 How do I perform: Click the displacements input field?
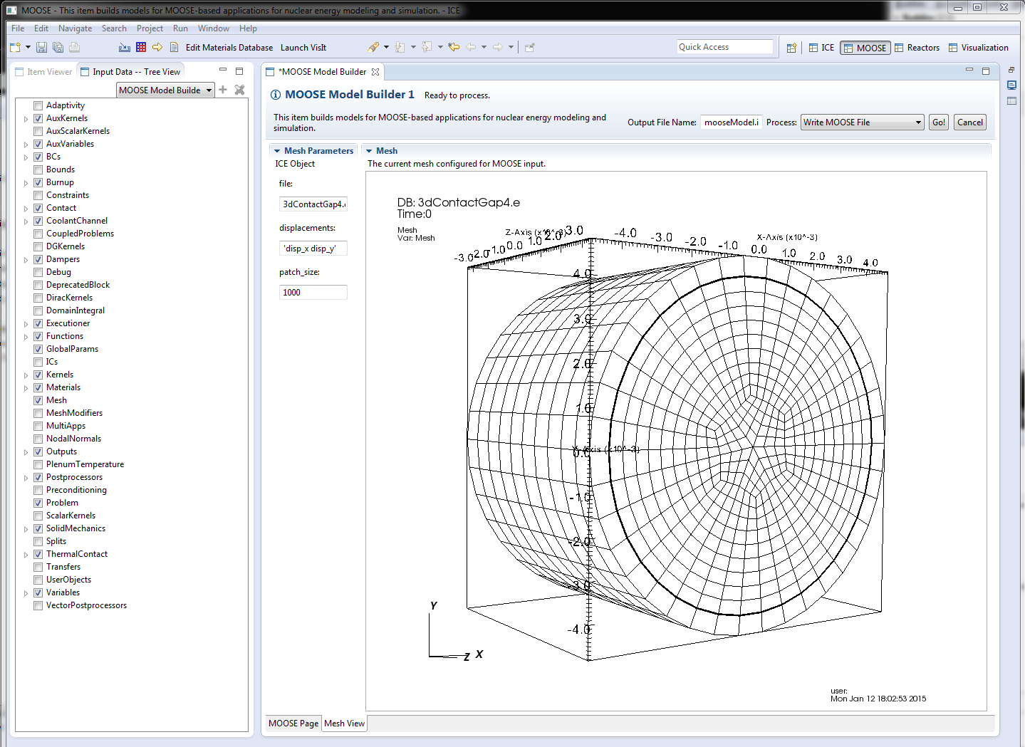313,249
